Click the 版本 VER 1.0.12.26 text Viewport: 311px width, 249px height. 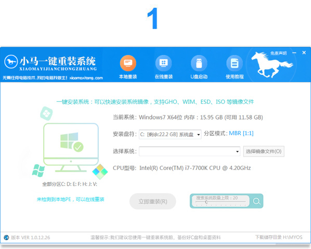(30, 238)
